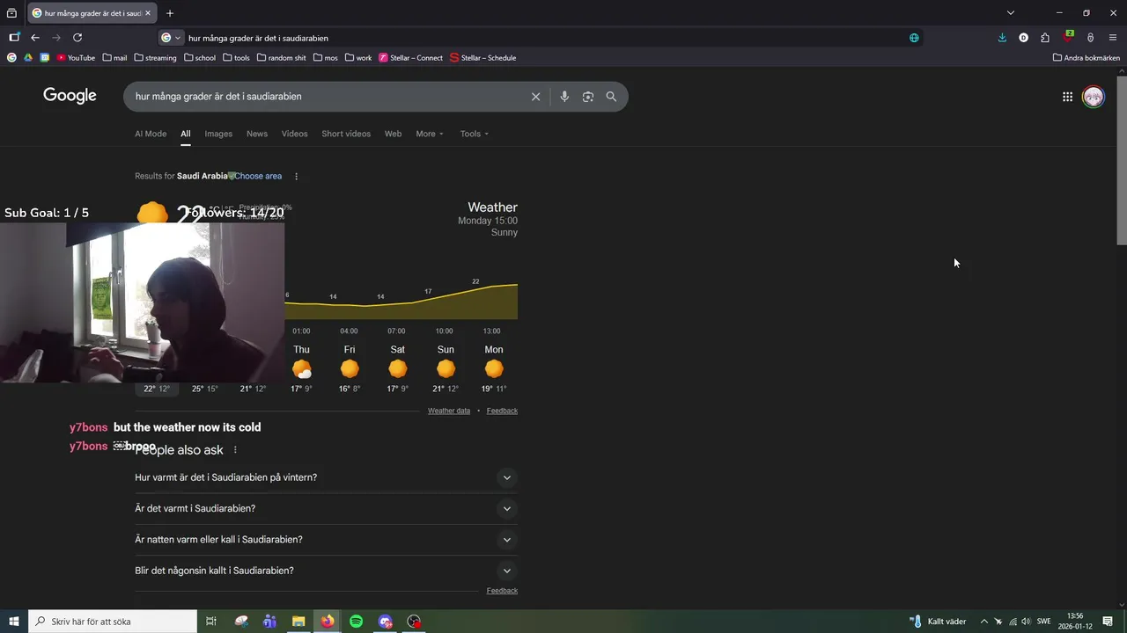Click the translate globe icon in address bar
1127x633 pixels.
(x=914, y=38)
